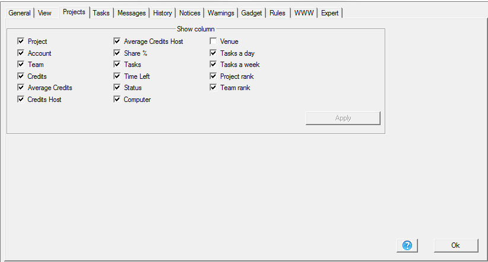Click the blue help question mark icon
The image size is (488, 262).
coord(407,245)
